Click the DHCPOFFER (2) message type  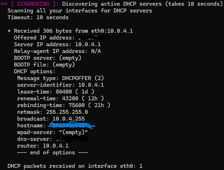[83, 78]
